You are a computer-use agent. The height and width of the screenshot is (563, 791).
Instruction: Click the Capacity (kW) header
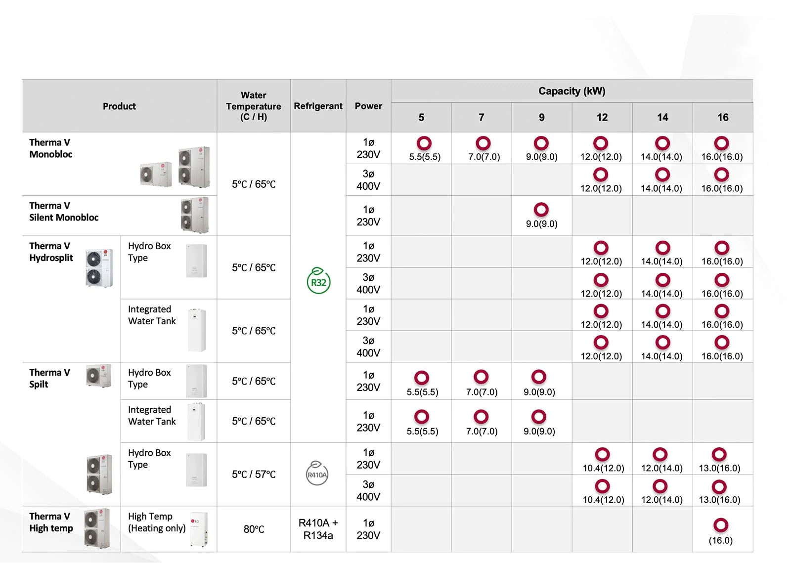(571, 91)
